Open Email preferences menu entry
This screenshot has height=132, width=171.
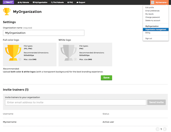coord(152,11)
